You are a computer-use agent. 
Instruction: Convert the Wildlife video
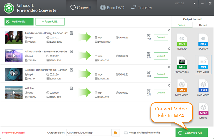coord(161,93)
